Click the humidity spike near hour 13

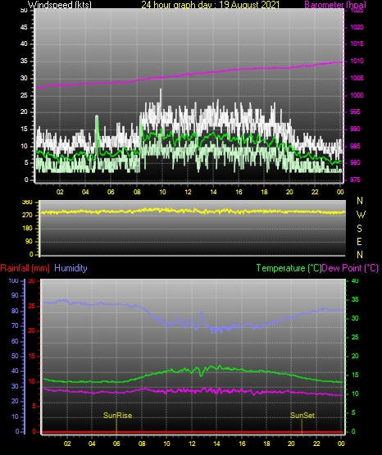click(202, 318)
